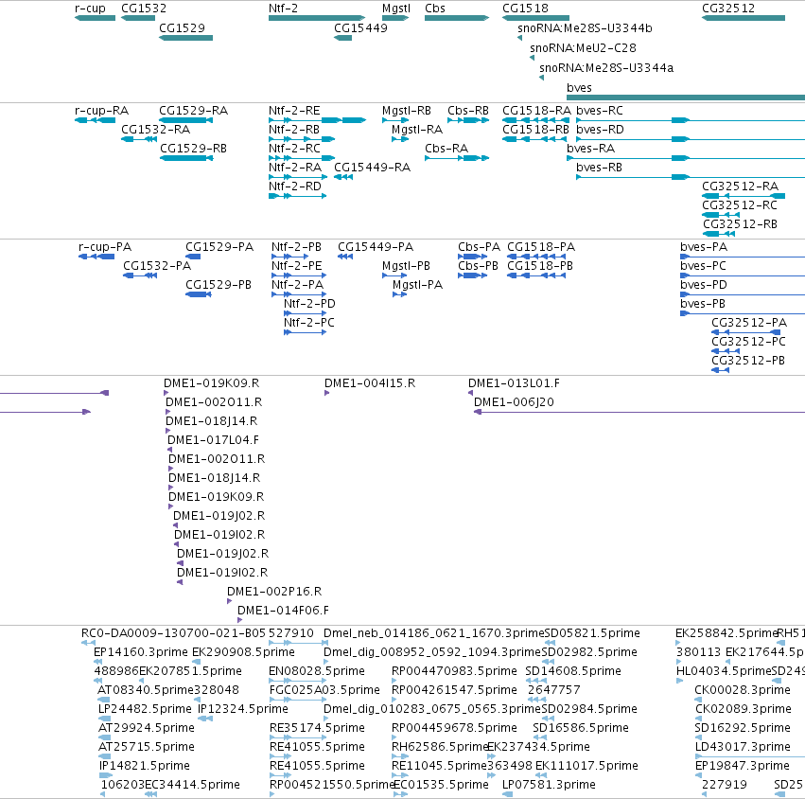Select the Mgstl-PA protein label
The image size is (805, 799).
pos(417,285)
